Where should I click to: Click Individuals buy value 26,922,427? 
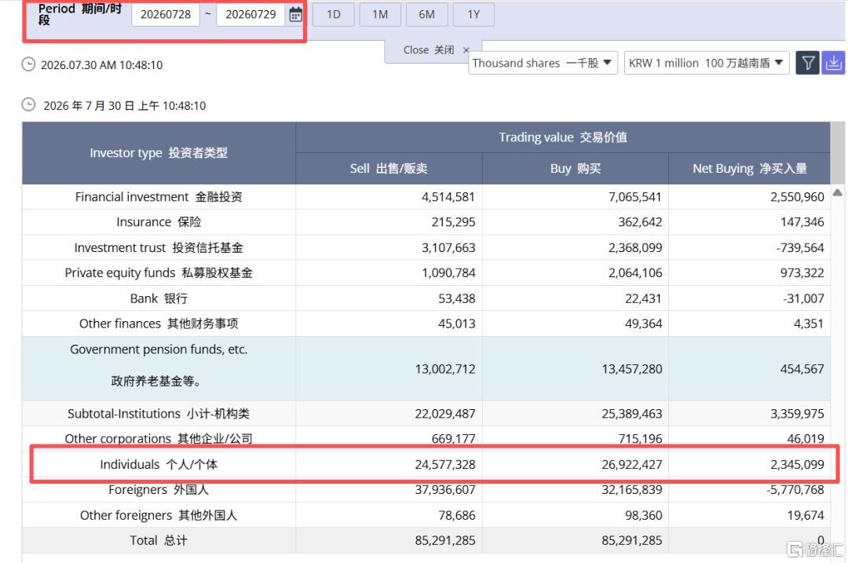(631, 465)
